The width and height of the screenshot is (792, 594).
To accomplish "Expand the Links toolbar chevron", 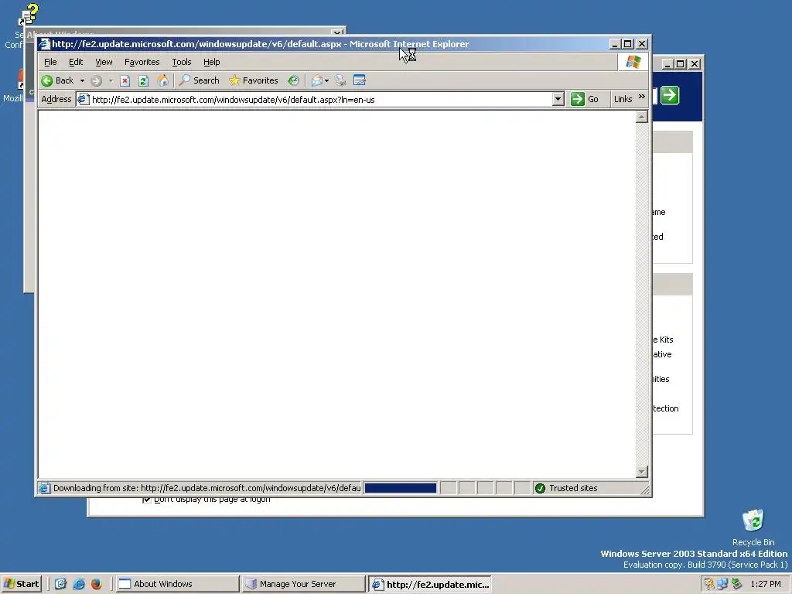I will click(x=641, y=97).
